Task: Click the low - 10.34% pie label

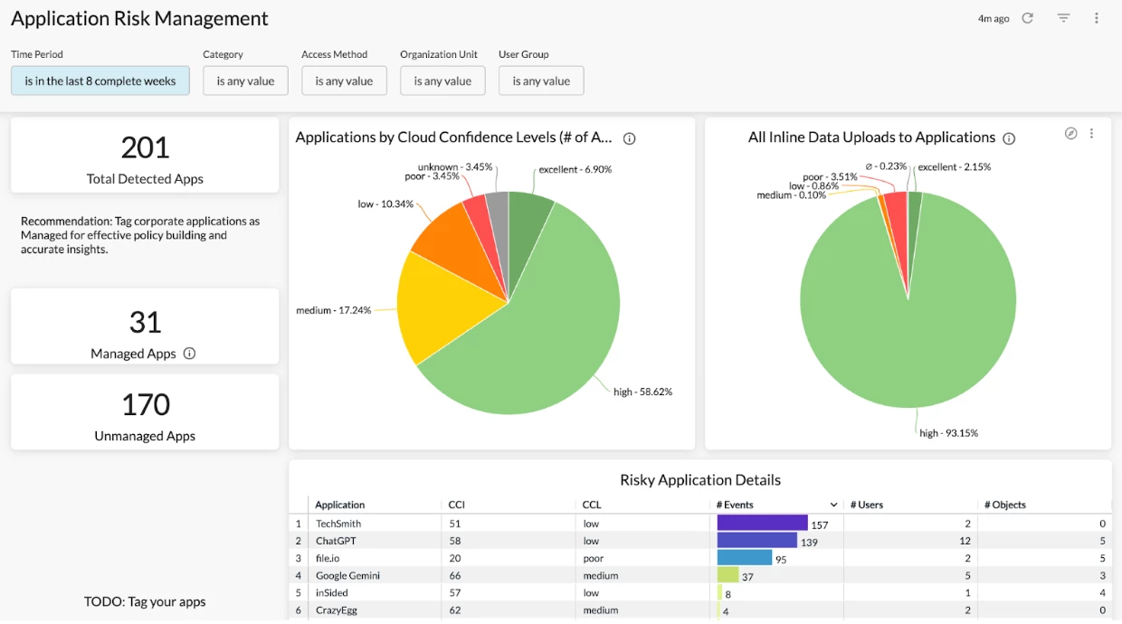Action: pos(385,204)
